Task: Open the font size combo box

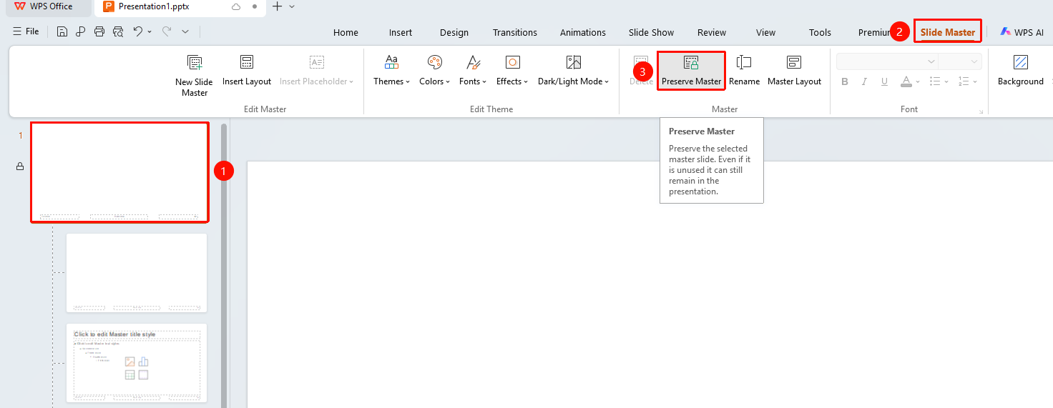Action: pyautogui.click(x=960, y=61)
